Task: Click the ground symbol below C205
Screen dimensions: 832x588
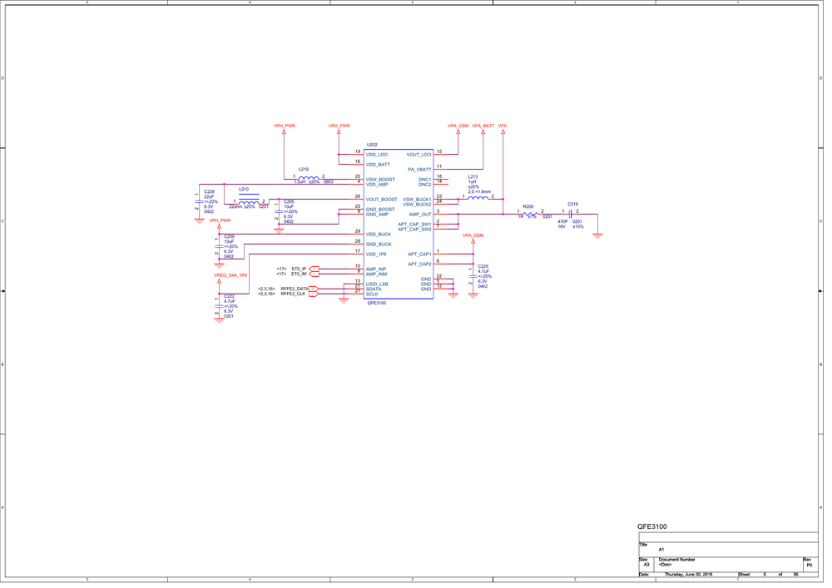Action: (x=279, y=230)
